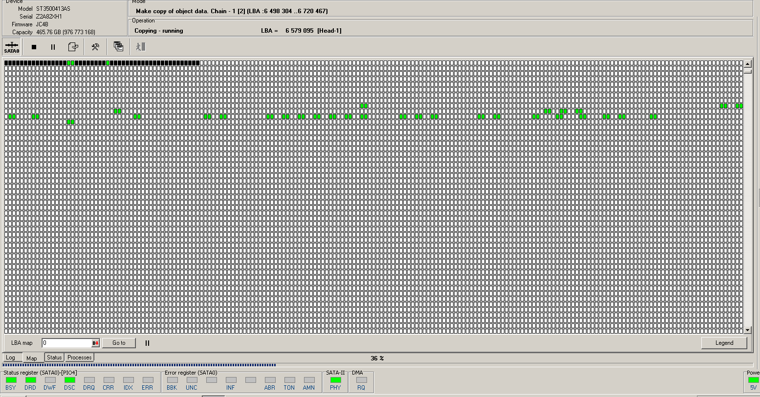Viewport: 760px width, 397px height.
Task: Open the task document icon in toolbar
Action: 73,47
